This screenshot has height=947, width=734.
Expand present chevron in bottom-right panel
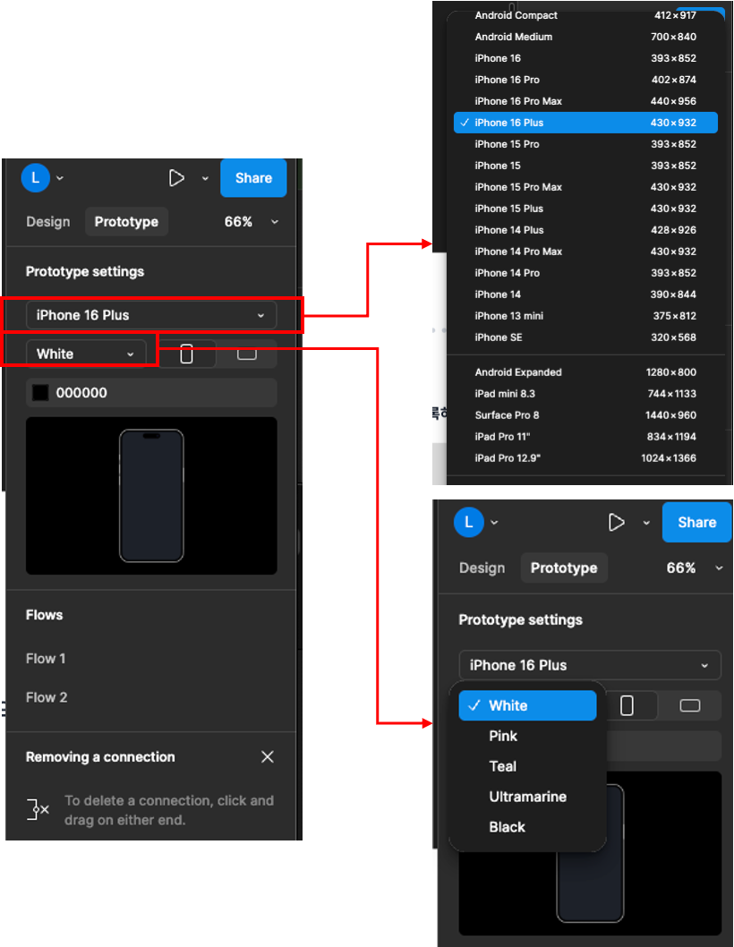pos(646,523)
